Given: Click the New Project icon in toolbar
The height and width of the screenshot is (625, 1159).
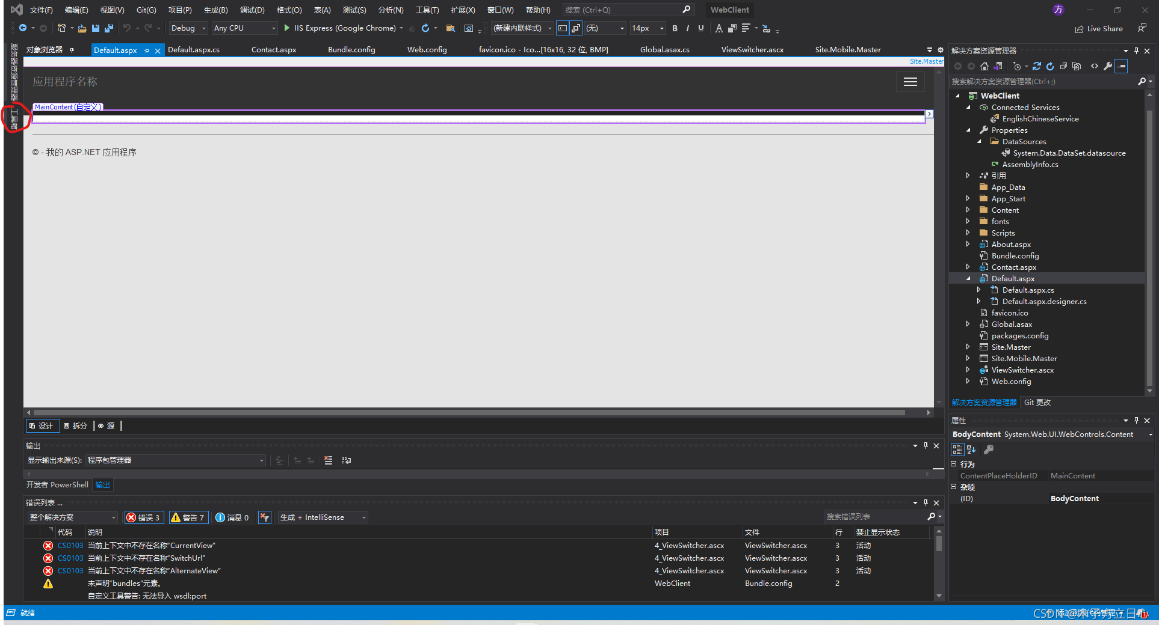Looking at the screenshot, I should pyautogui.click(x=61, y=28).
